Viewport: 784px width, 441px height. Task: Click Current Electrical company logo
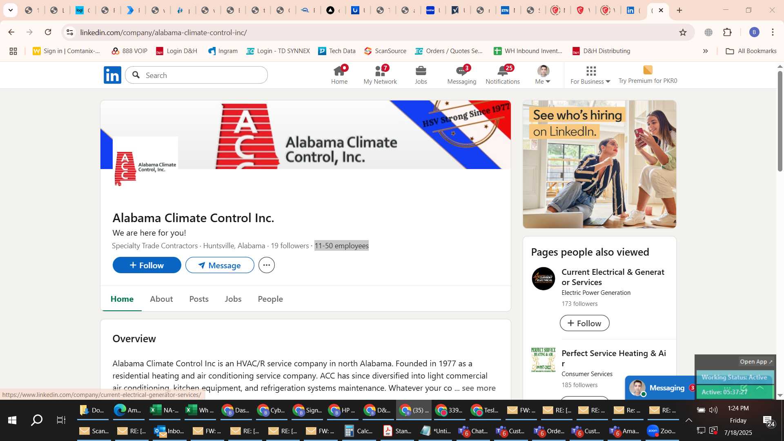point(543,278)
